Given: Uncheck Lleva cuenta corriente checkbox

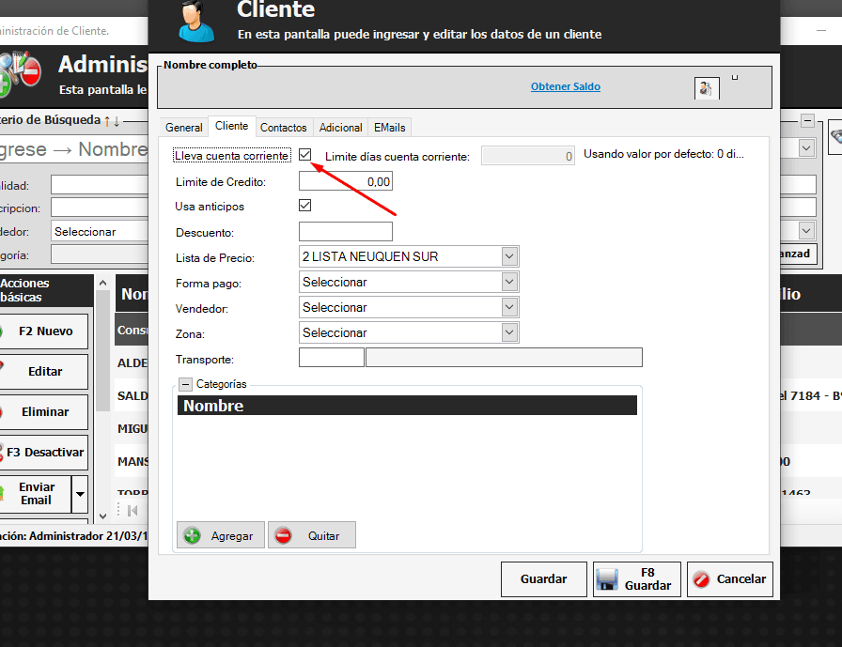Looking at the screenshot, I should (305, 155).
